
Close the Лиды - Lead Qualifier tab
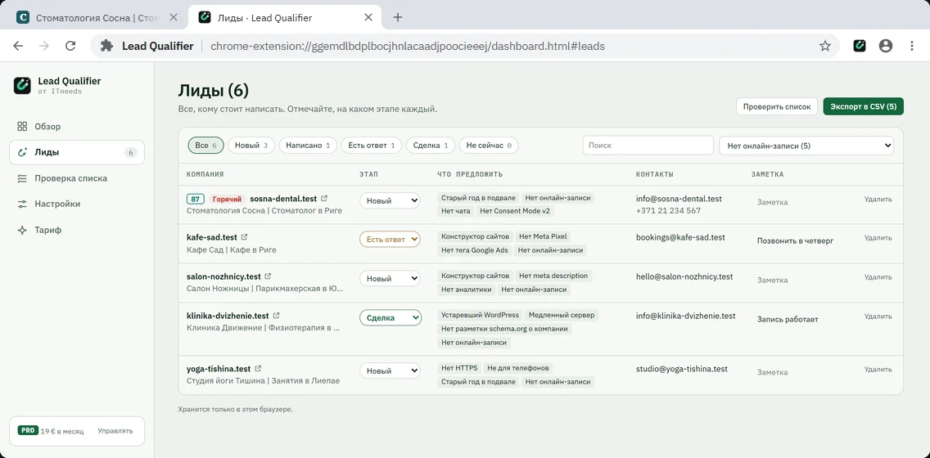click(x=368, y=17)
